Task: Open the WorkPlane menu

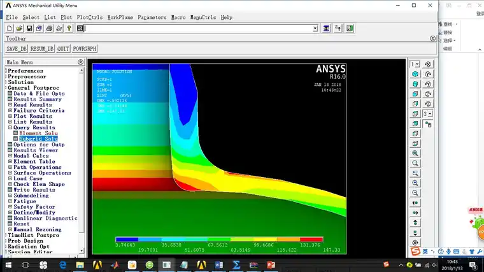Action: 120,17
